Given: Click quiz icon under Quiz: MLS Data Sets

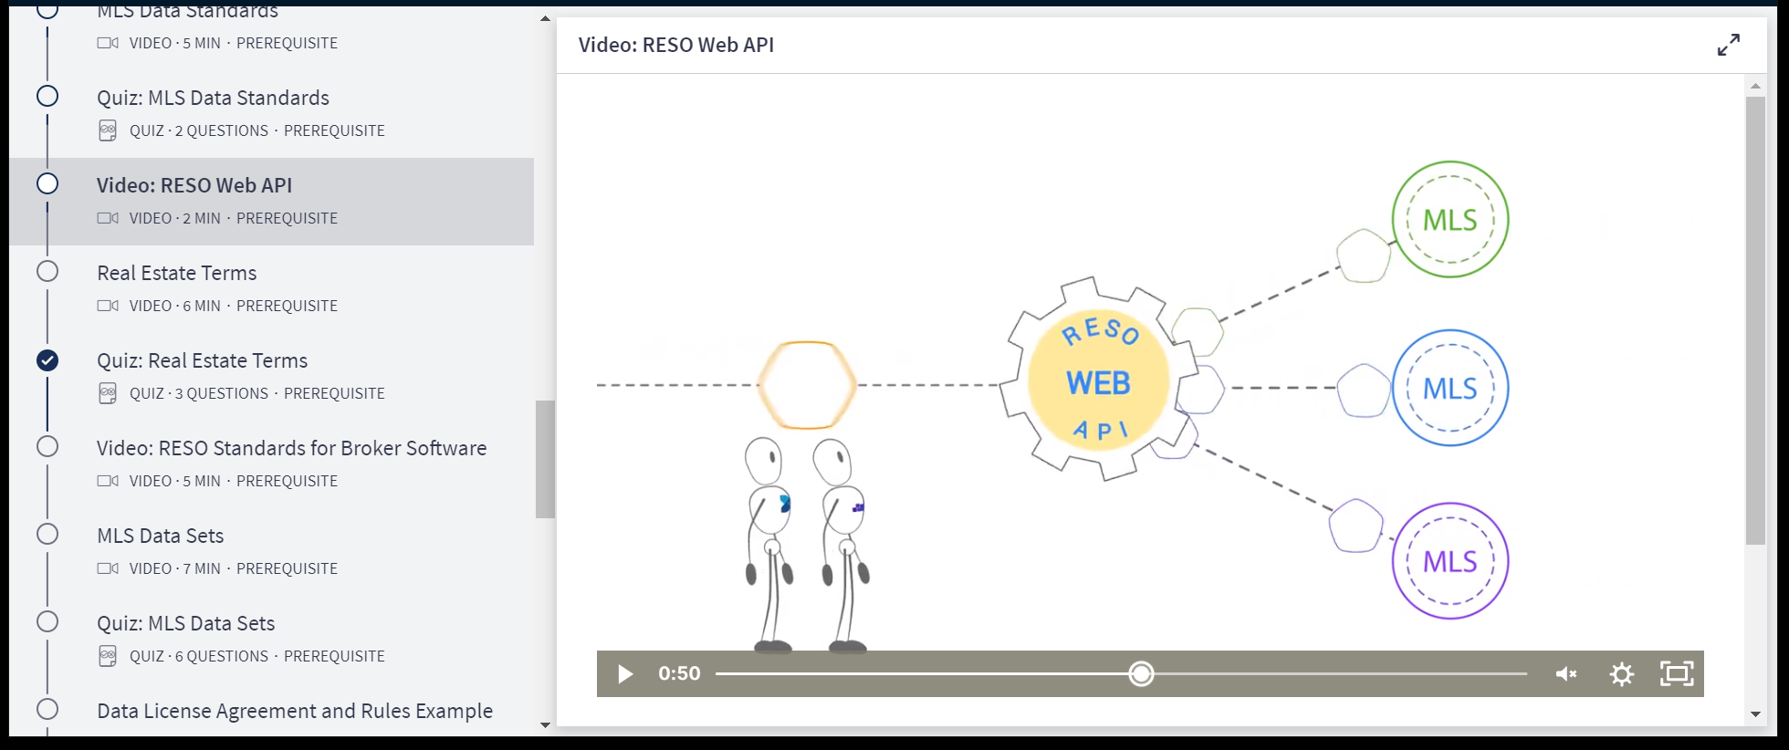Looking at the screenshot, I should click(108, 656).
